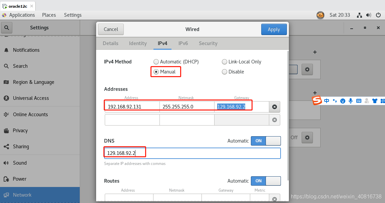Click the Power plug icon in sidebar
This screenshot has height=203, width=385.
click(x=6, y=179)
